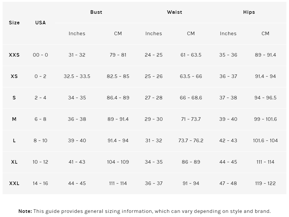Image resolution: width=289 pixels, height=217 pixels.
Task: Click bust inches value 32.5 - 33.5
Action: pyautogui.click(x=77, y=76)
